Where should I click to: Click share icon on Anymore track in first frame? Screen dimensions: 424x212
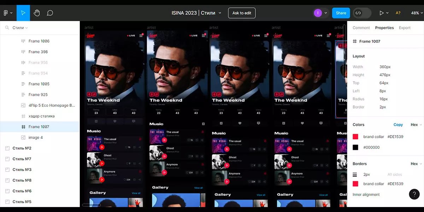(x=140, y=179)
